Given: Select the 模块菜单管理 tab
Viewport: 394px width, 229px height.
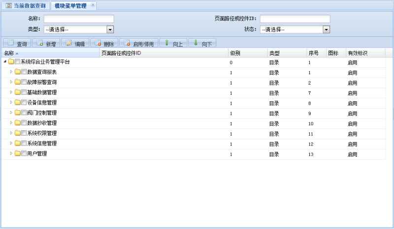Looking at the screenshot, I should pyautogui.click(x=70, y=5).
